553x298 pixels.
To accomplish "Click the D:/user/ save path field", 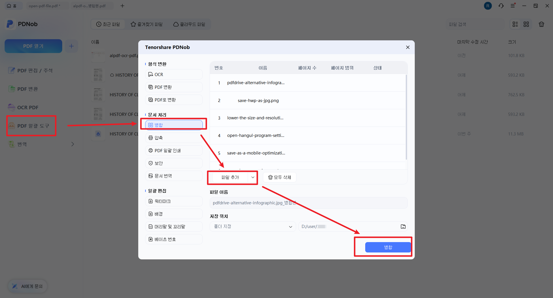I will (x=353, y=227).
